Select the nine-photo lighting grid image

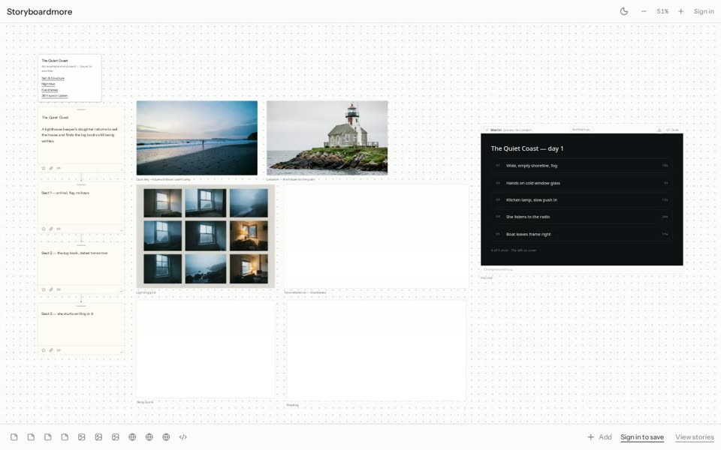(206, 236)
